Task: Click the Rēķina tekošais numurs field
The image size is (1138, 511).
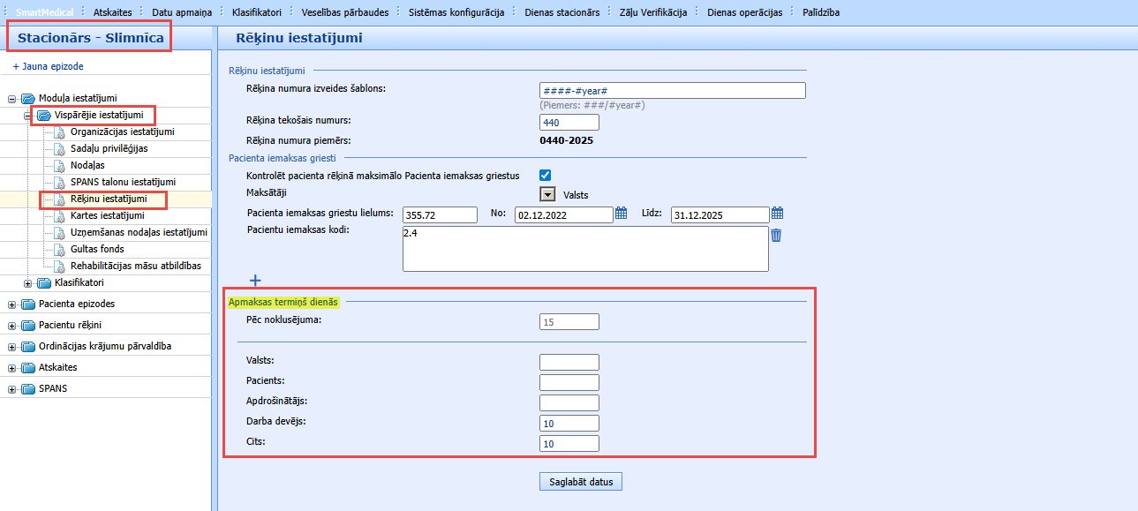Action: [x=569, y=123]
